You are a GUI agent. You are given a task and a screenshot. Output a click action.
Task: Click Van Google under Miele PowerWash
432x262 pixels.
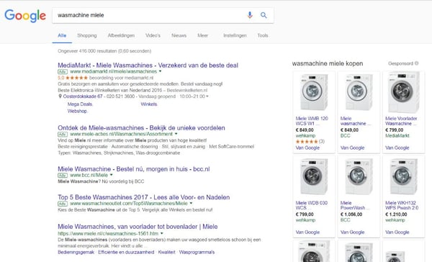[x=352, y=232]
